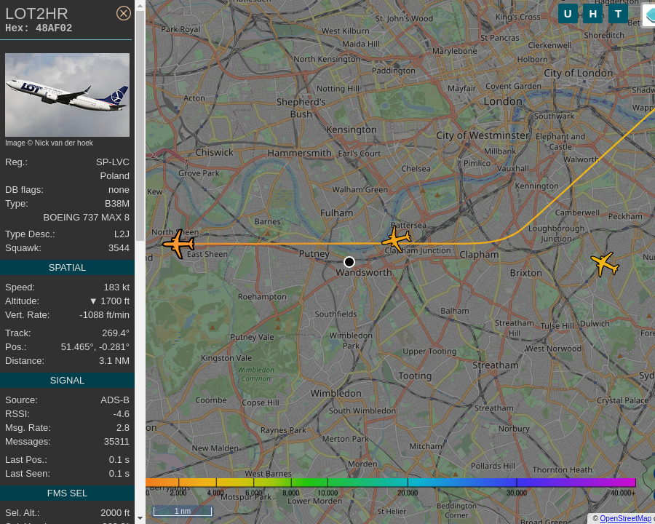
Task: Click the Sel. Alt. value 2000 ft
Action: coord(115,512)
